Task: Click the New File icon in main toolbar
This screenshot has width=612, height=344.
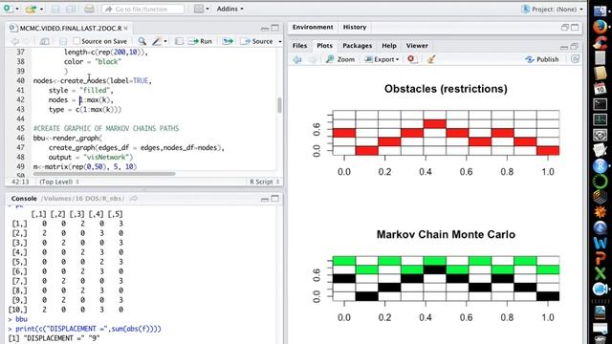Action: click(8, 9)
